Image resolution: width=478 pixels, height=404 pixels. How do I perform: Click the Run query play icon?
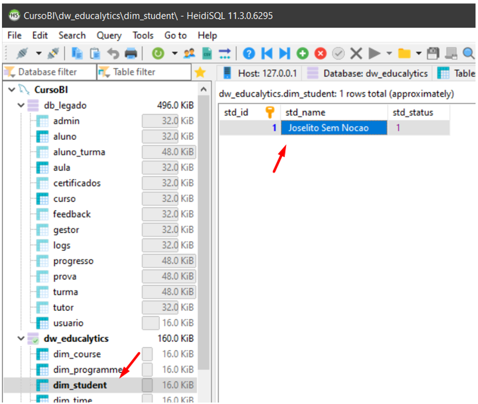pyautogui.click(x=374, y=53)
